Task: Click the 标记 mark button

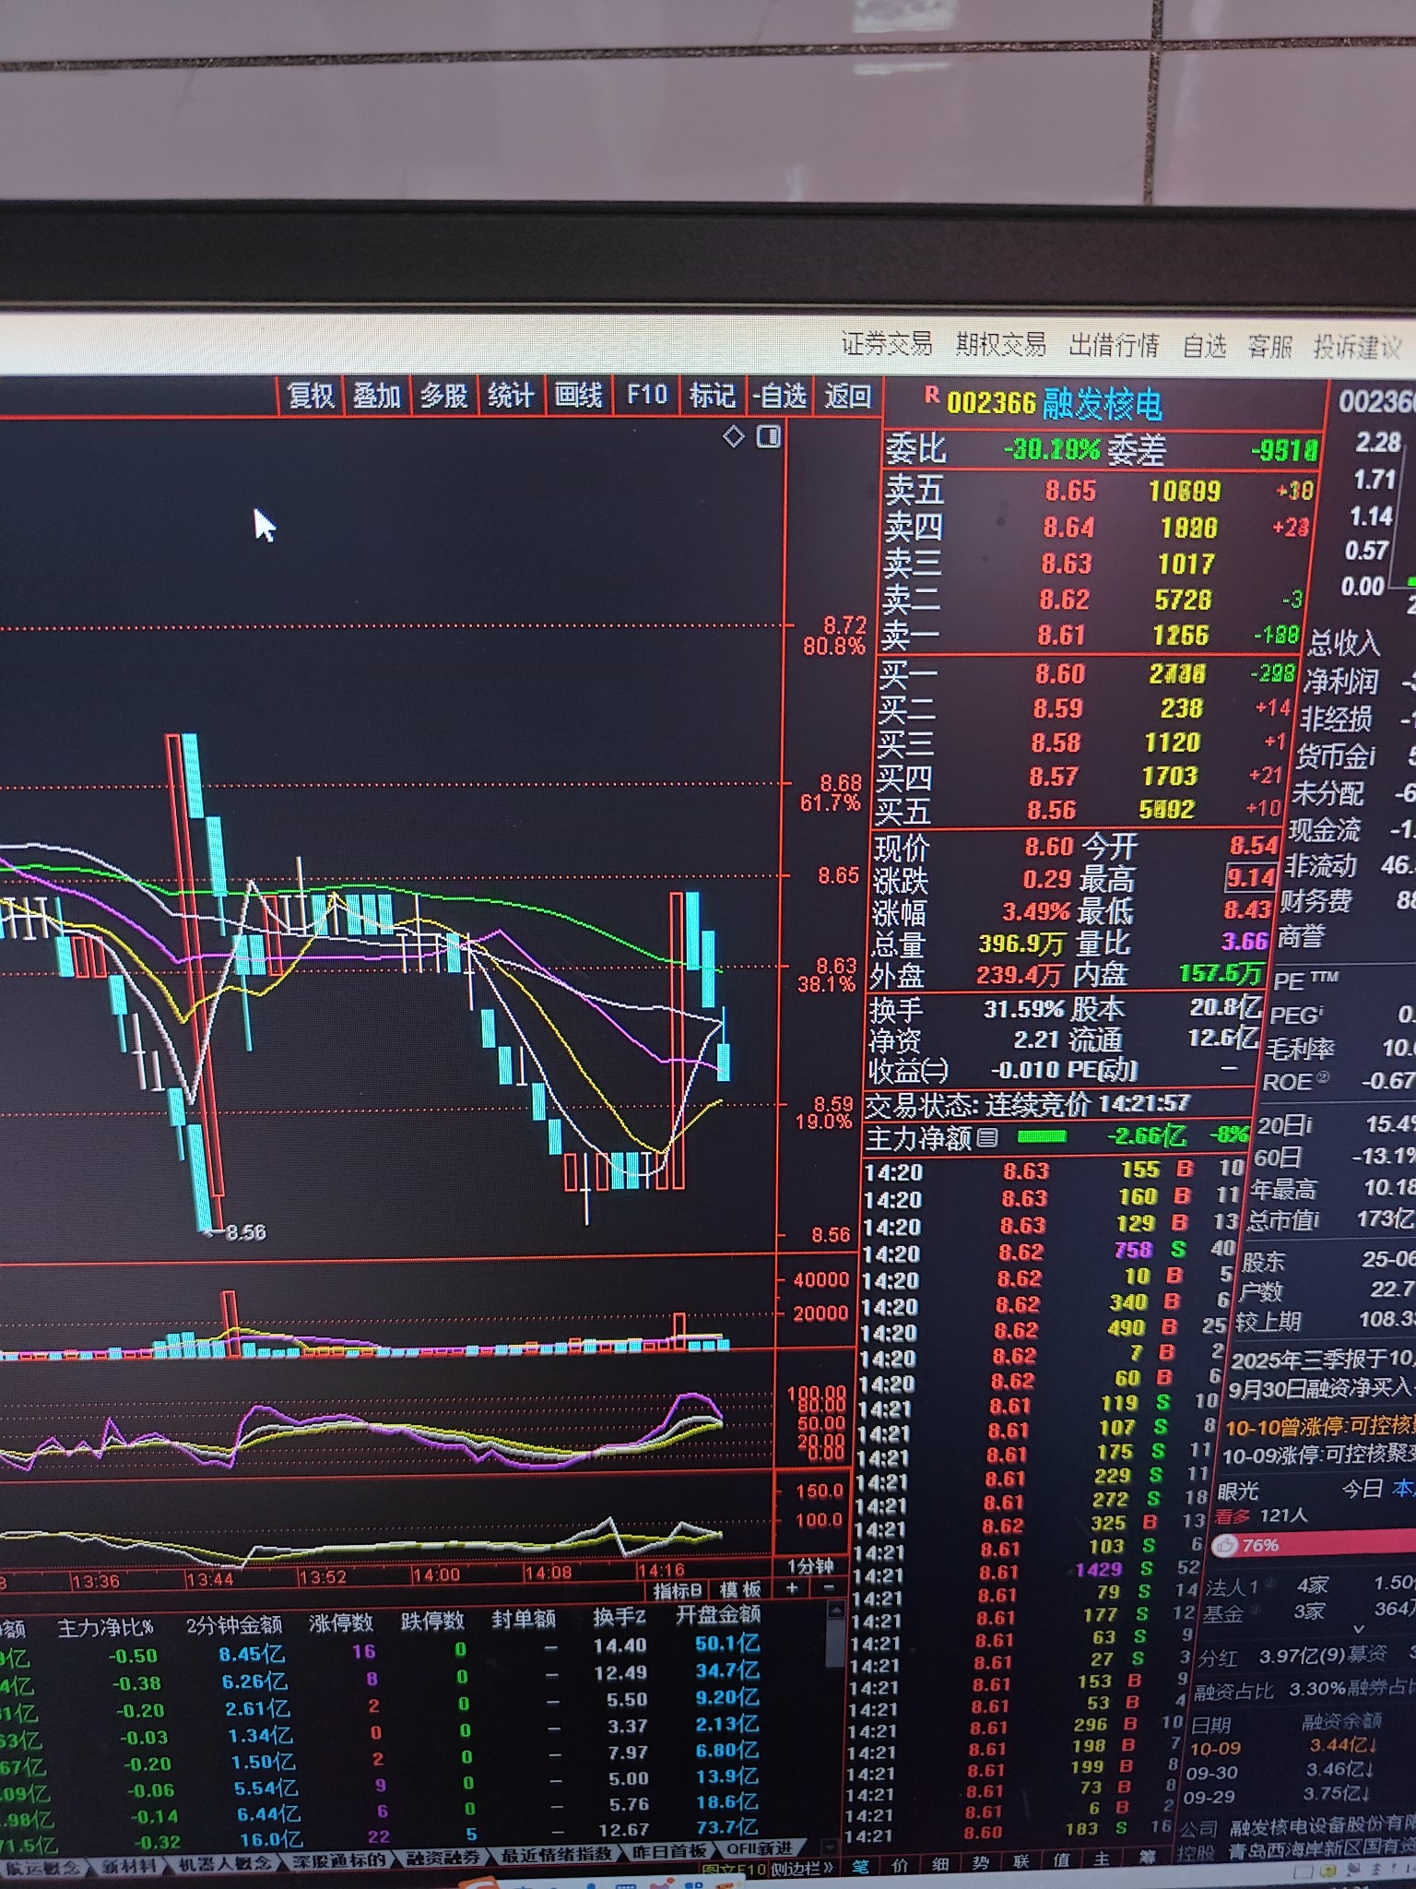Action: [x=712, y=396]
